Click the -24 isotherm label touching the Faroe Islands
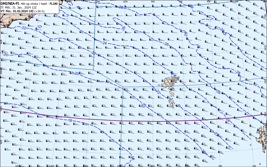 click(x=172, y=73)
